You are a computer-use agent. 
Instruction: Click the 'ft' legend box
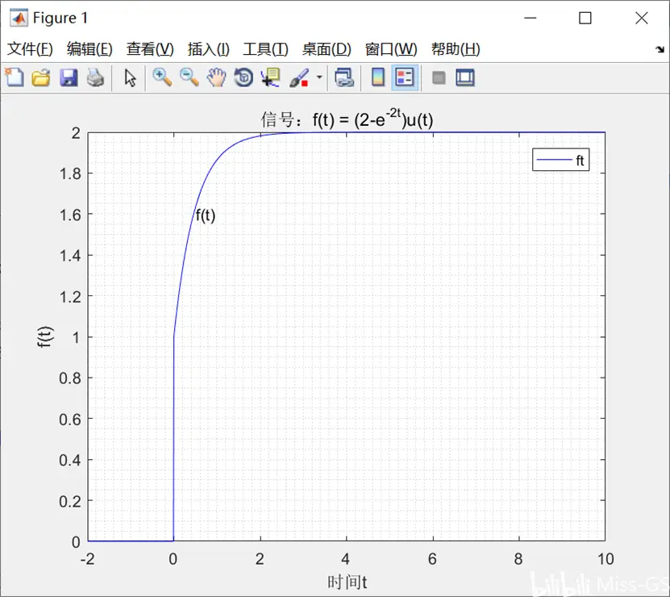click(560, 160)
